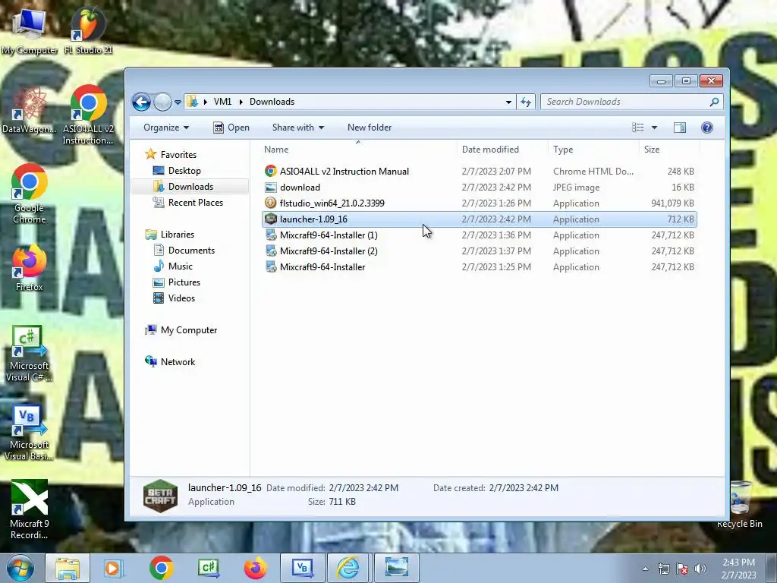Open Firefox from the taskbar
This screenshot has width=777, height=583.
(x=255, y=568)
